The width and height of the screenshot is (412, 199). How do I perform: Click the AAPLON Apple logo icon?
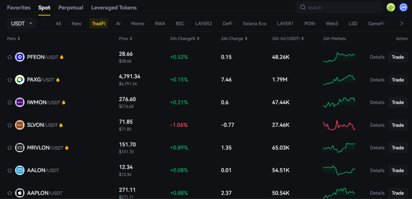click(x=20, y=193)
